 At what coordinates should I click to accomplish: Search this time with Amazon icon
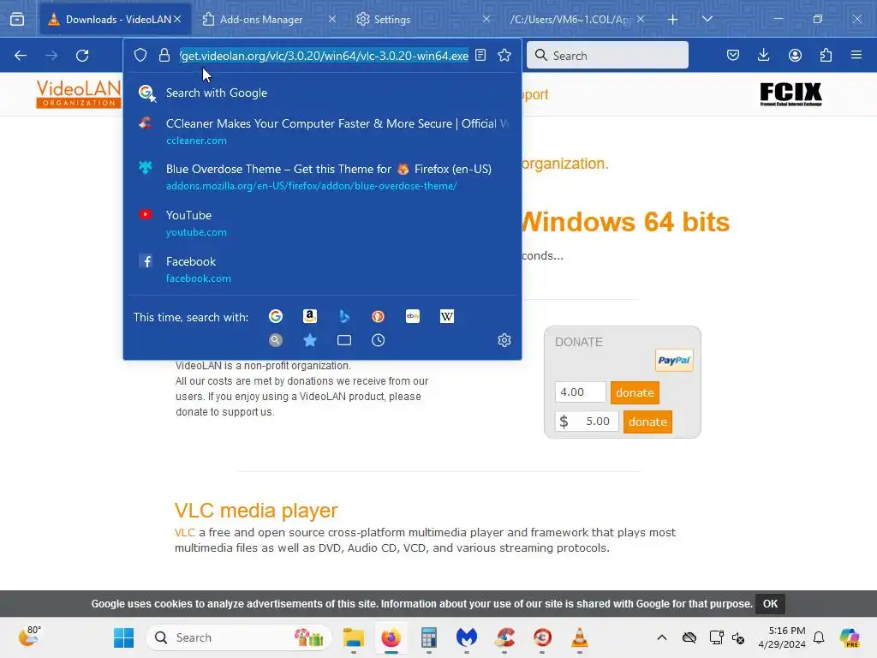[310, 316]
